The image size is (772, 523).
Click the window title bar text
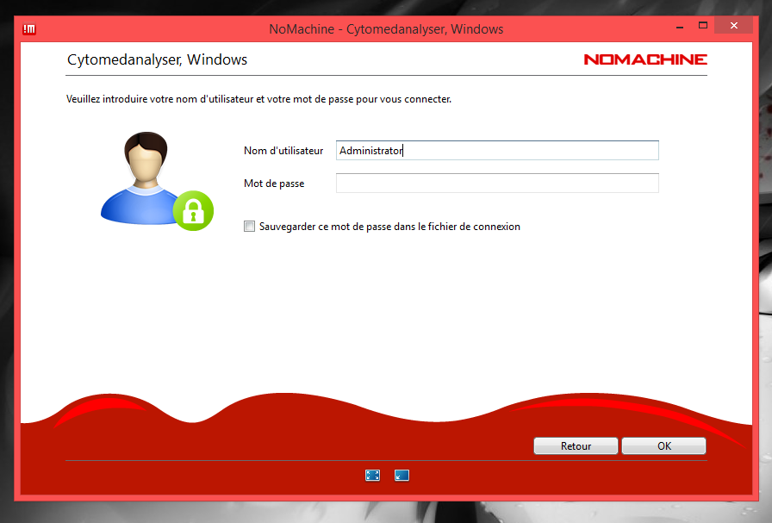point(385,29)
